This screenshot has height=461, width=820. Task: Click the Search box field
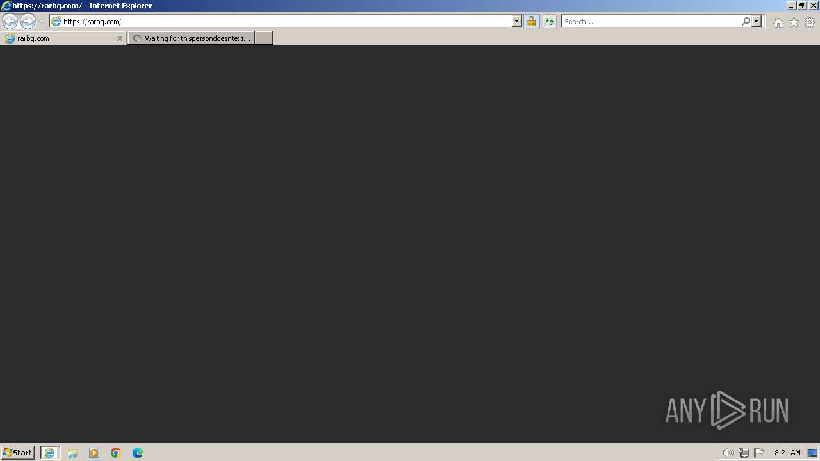click(650, 22)
